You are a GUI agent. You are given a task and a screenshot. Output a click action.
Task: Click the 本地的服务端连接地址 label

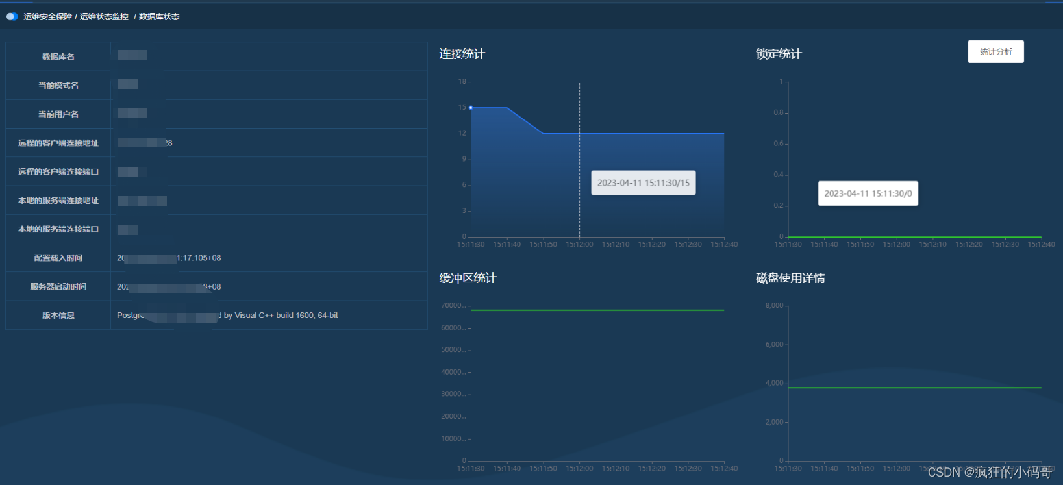point(58,201)
